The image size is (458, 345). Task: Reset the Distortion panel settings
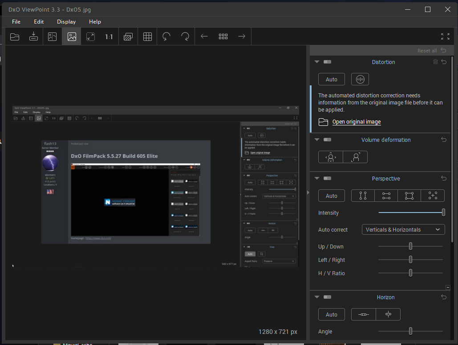(x=444, y=62)
